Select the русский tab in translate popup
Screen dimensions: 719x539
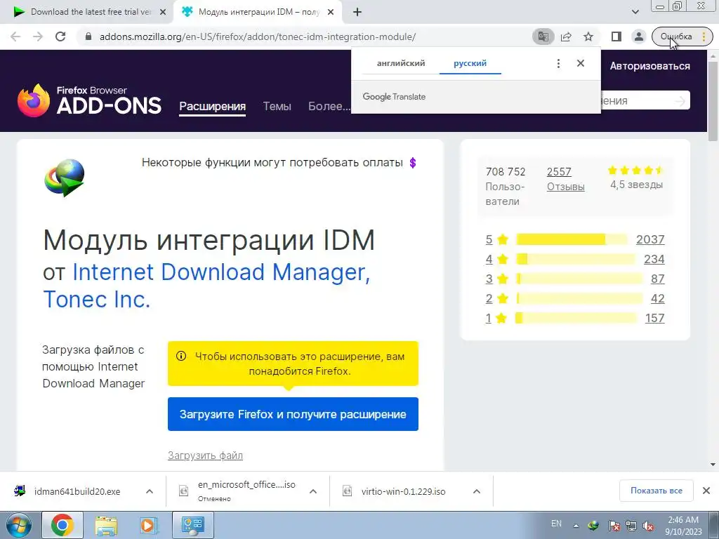(x=470, y=63)
